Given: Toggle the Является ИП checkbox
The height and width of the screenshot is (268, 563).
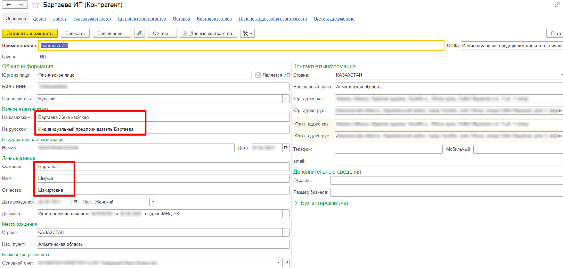Looking at the screenshot, I should [258, 75].
